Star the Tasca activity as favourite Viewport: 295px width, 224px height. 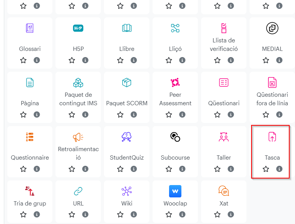(266, 169)
